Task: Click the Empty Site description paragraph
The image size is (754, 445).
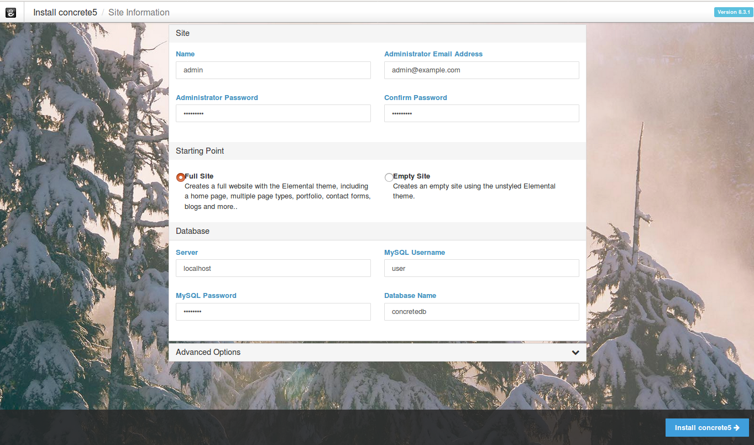Action: point(474,191)
